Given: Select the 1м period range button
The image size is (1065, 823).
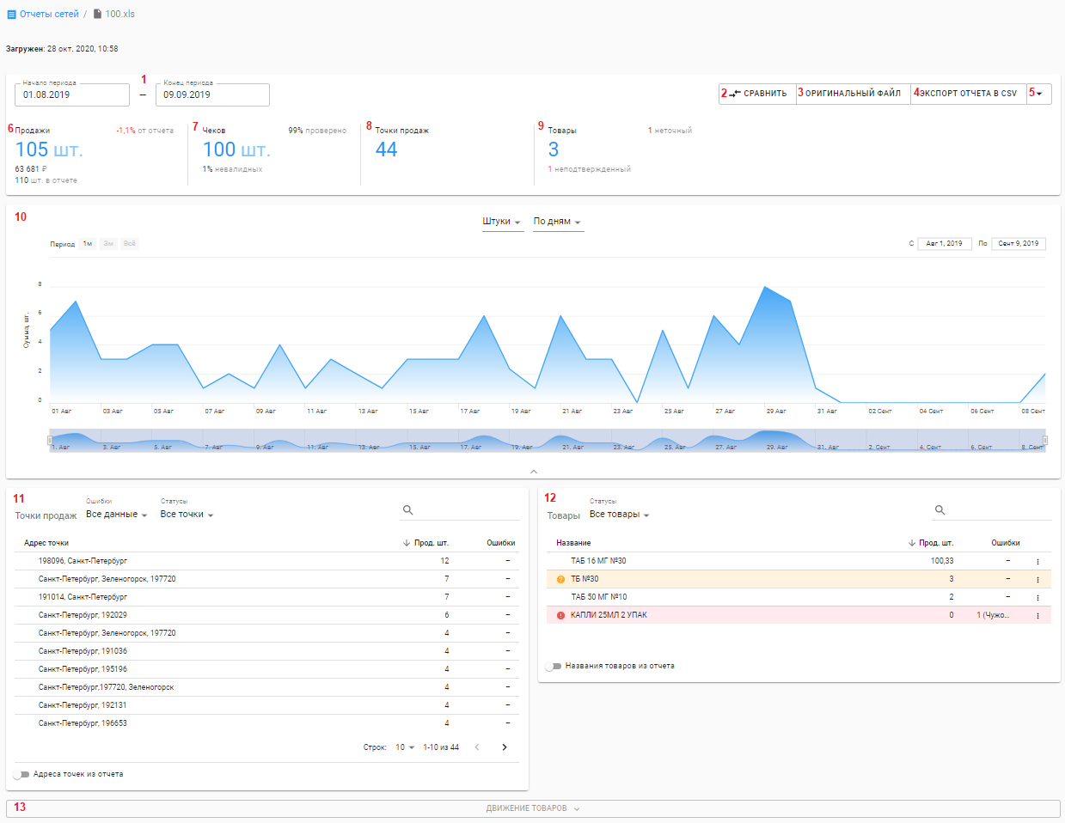Looking at the screenshot, I should tap(88, 244).
